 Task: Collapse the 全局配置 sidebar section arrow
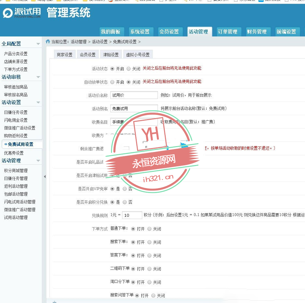(38, 44)
